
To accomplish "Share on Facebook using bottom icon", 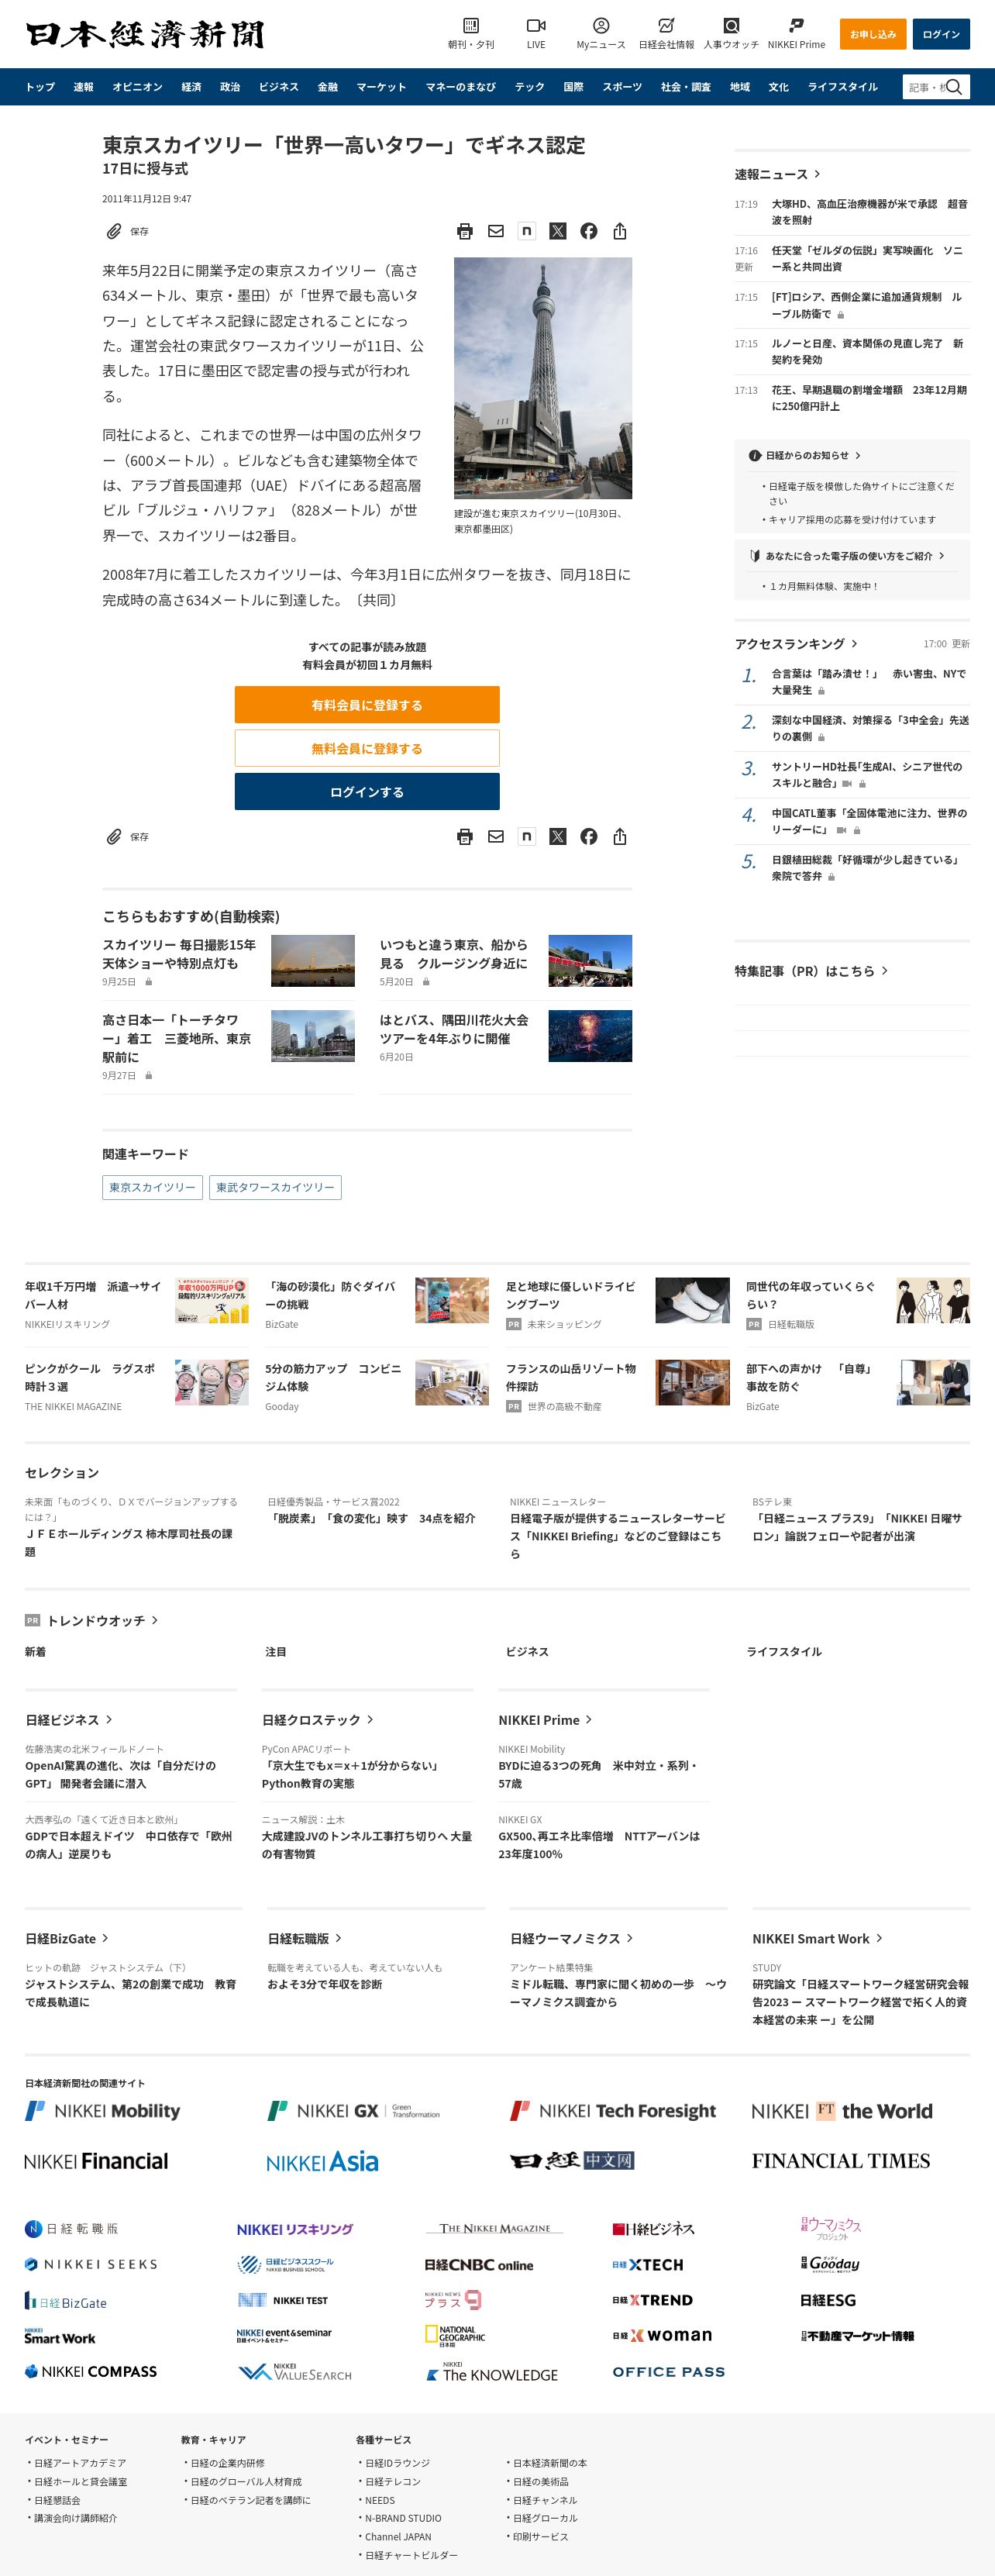I will tap(589, 836).
